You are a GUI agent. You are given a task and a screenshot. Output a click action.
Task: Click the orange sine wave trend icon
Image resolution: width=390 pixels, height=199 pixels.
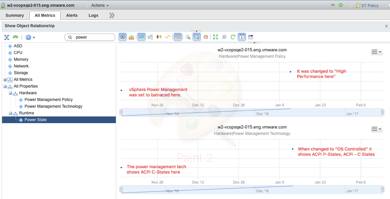[168, 37]
